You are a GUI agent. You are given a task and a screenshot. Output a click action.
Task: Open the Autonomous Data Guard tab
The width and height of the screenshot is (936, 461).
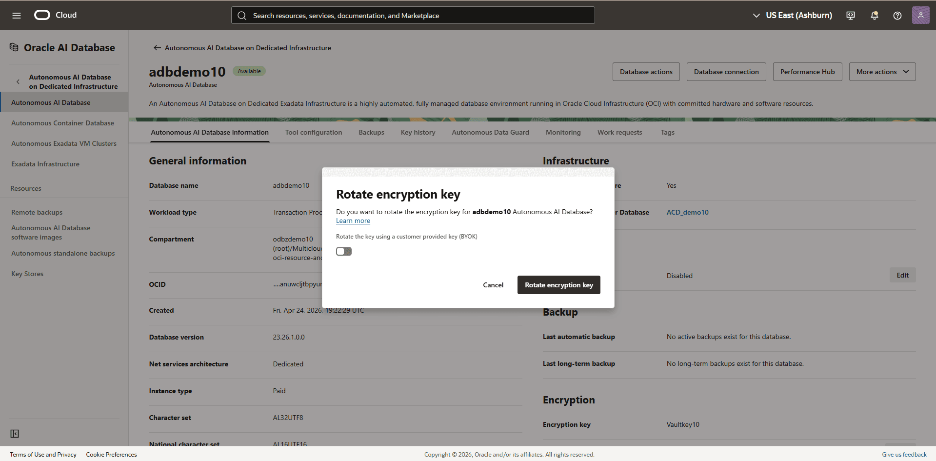coord(490,132)
